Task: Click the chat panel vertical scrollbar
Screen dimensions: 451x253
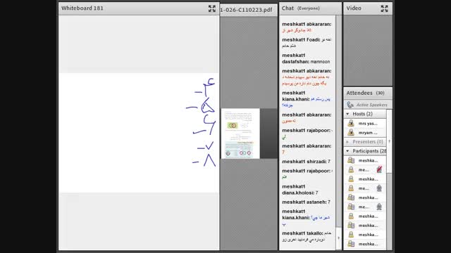Action: coord(338,132)
